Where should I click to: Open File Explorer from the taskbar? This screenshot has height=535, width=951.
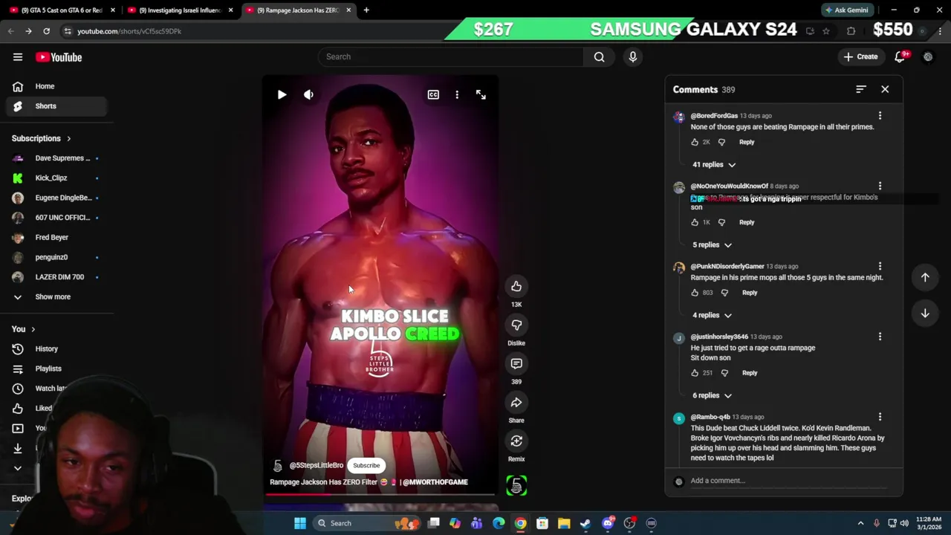point(564,523)
